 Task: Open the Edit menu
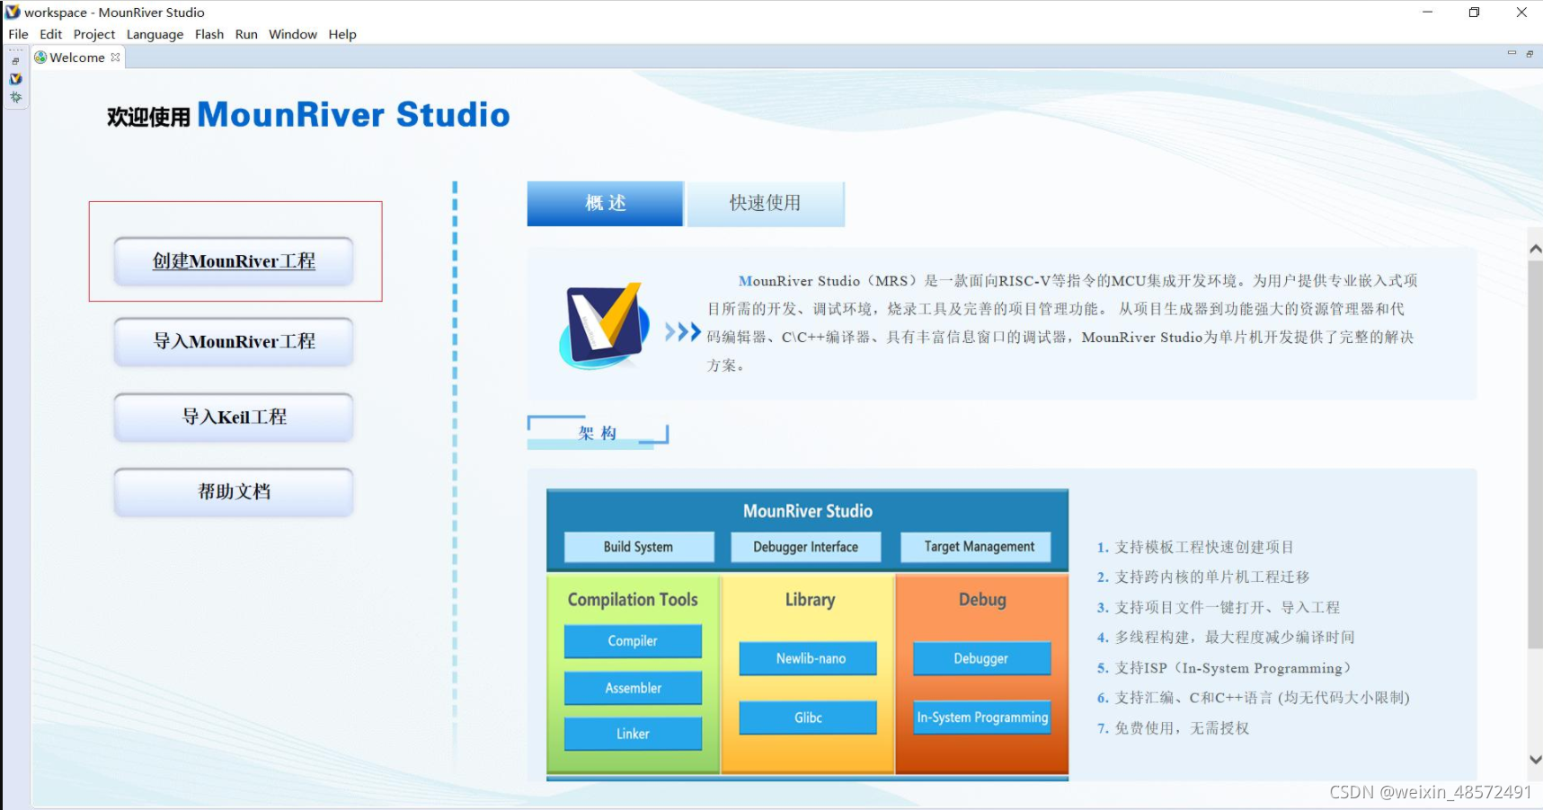click(51, 34)
